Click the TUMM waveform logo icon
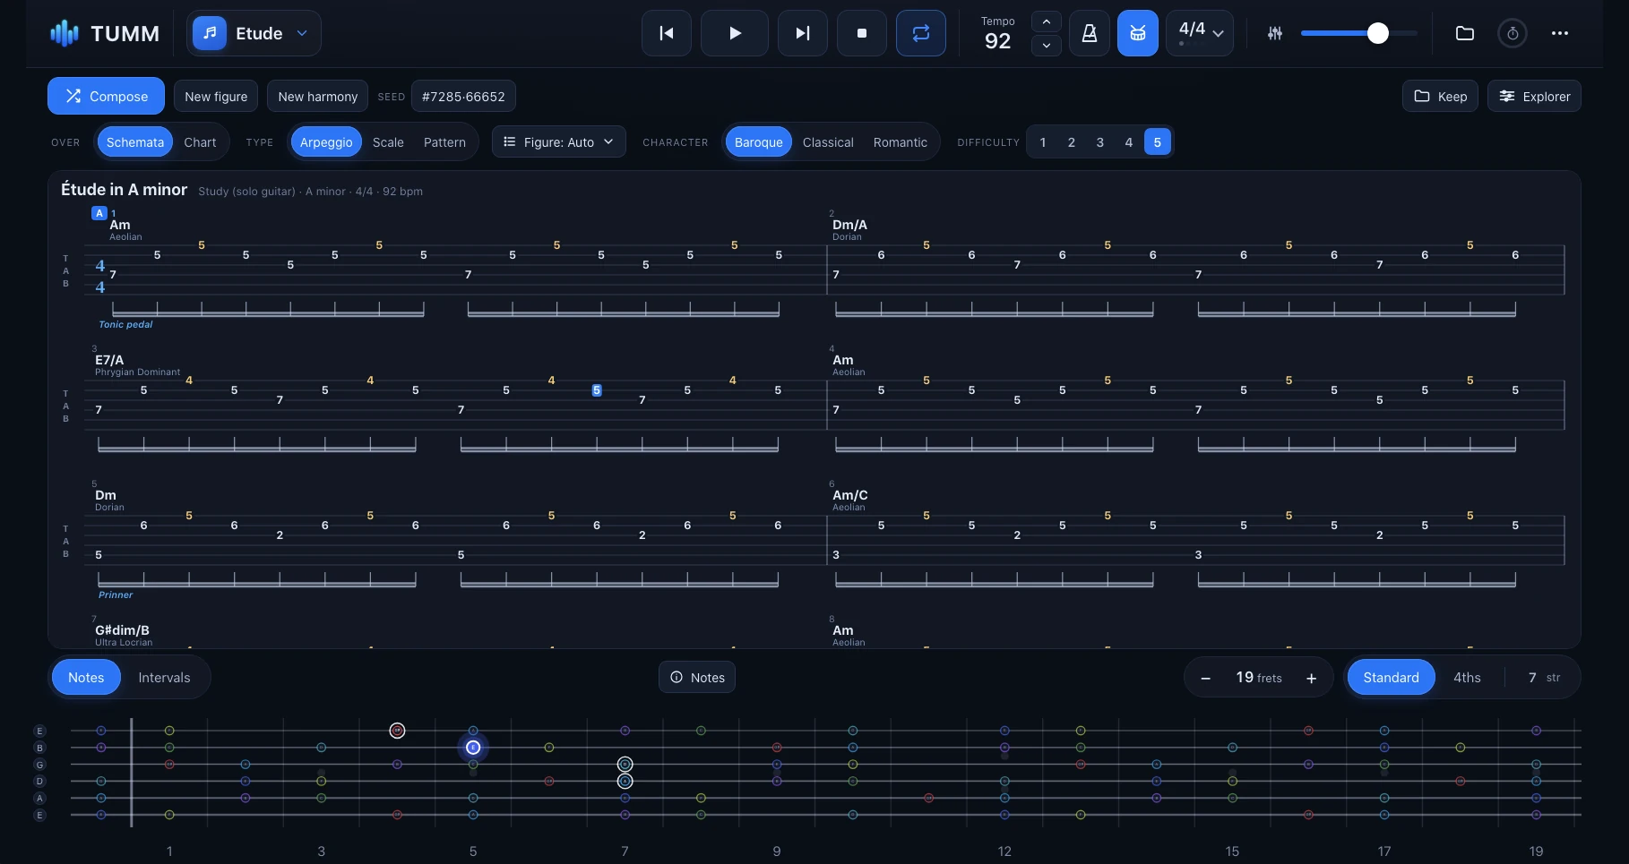 65,34
